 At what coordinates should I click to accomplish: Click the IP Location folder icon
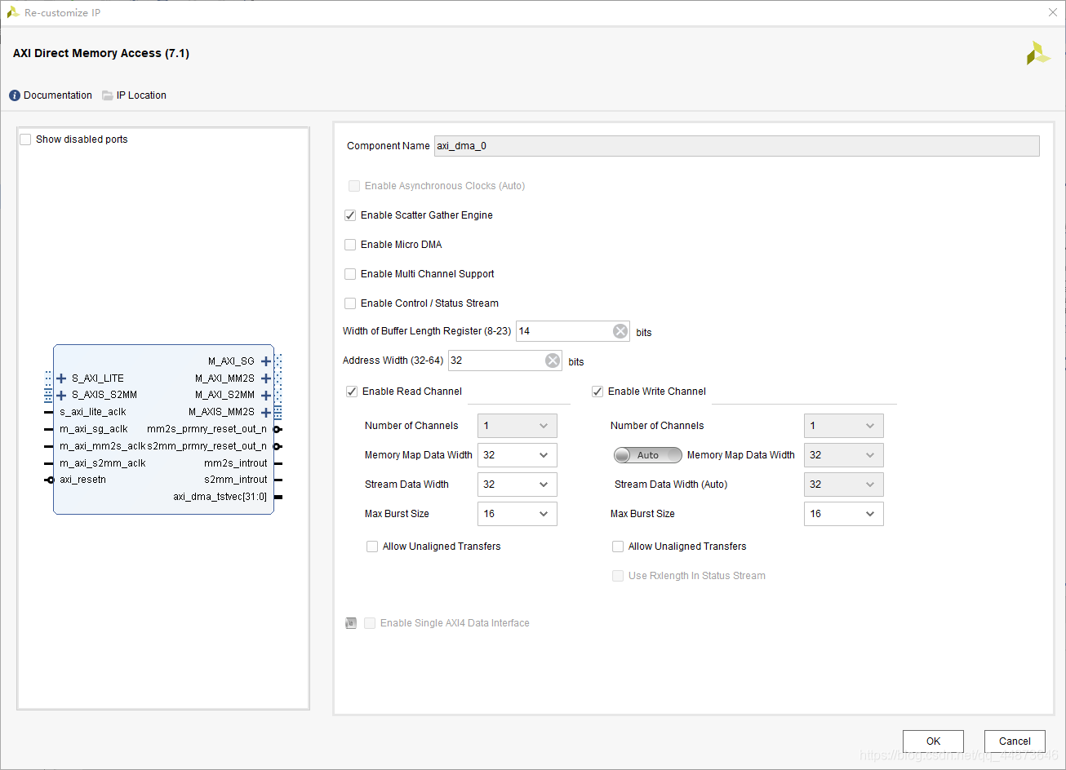click(x=108, y=95)
